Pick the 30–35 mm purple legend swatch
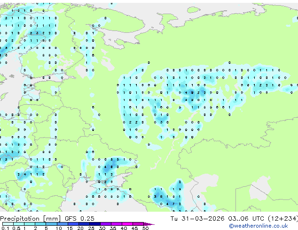Image resolution: width=298 pixels, height=230 pixels. coord(106,224)
